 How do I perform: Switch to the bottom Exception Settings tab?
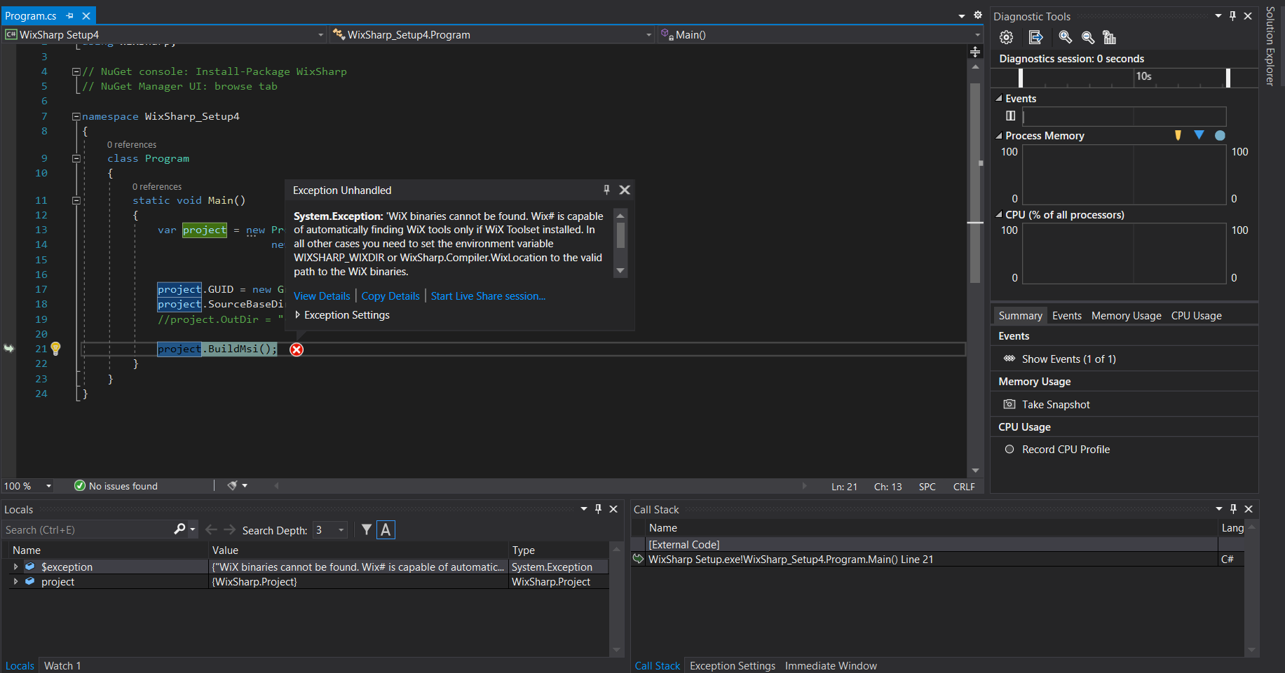click(732, 665)
